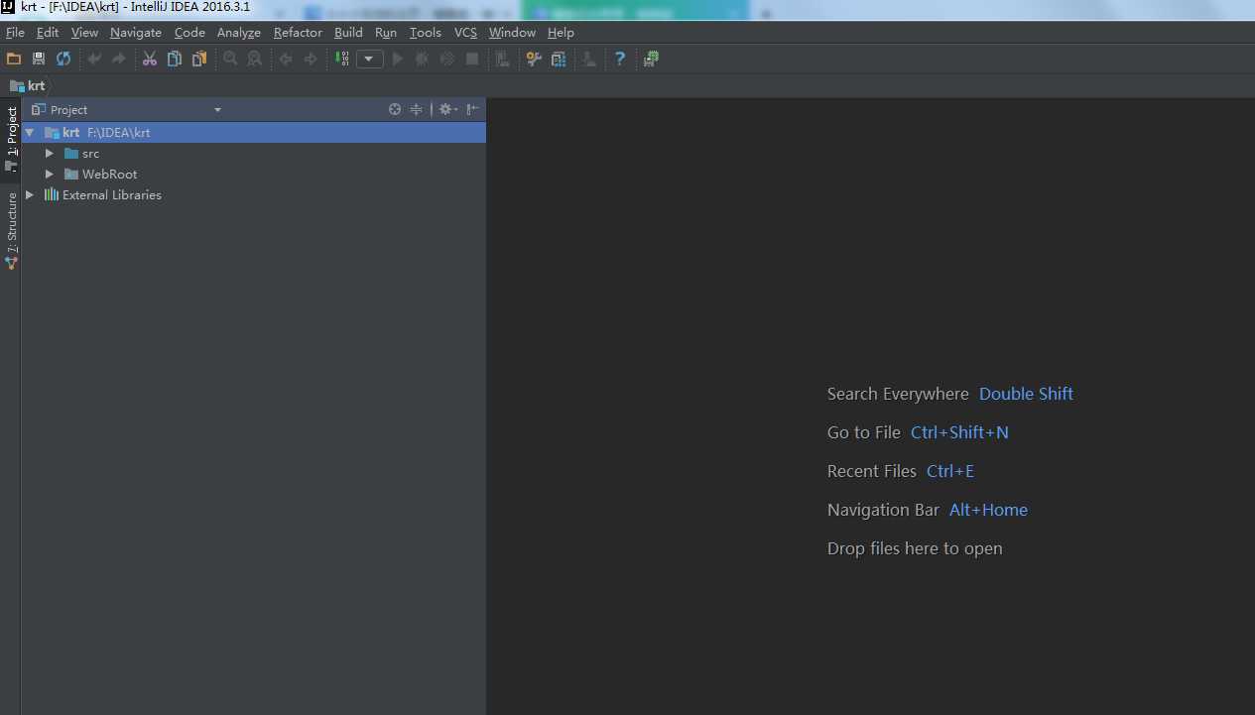Viewport: 1255px width, 715px height.
Task: Click the Cut scissors icon
Action: click(150, 59)
